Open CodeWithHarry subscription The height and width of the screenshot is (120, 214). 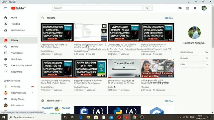tap(19, 93)
